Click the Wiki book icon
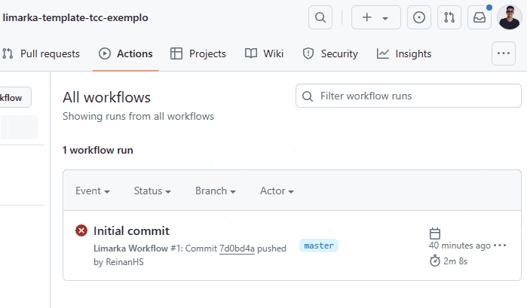Screen dimensions: 527x308 point(251,53)
